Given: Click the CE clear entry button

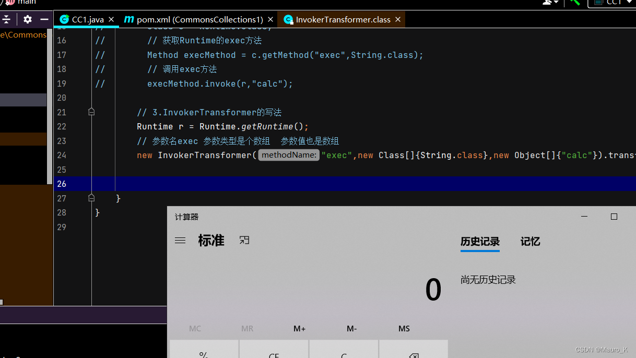Looking at the screenshot, I should tap(274, 355).
